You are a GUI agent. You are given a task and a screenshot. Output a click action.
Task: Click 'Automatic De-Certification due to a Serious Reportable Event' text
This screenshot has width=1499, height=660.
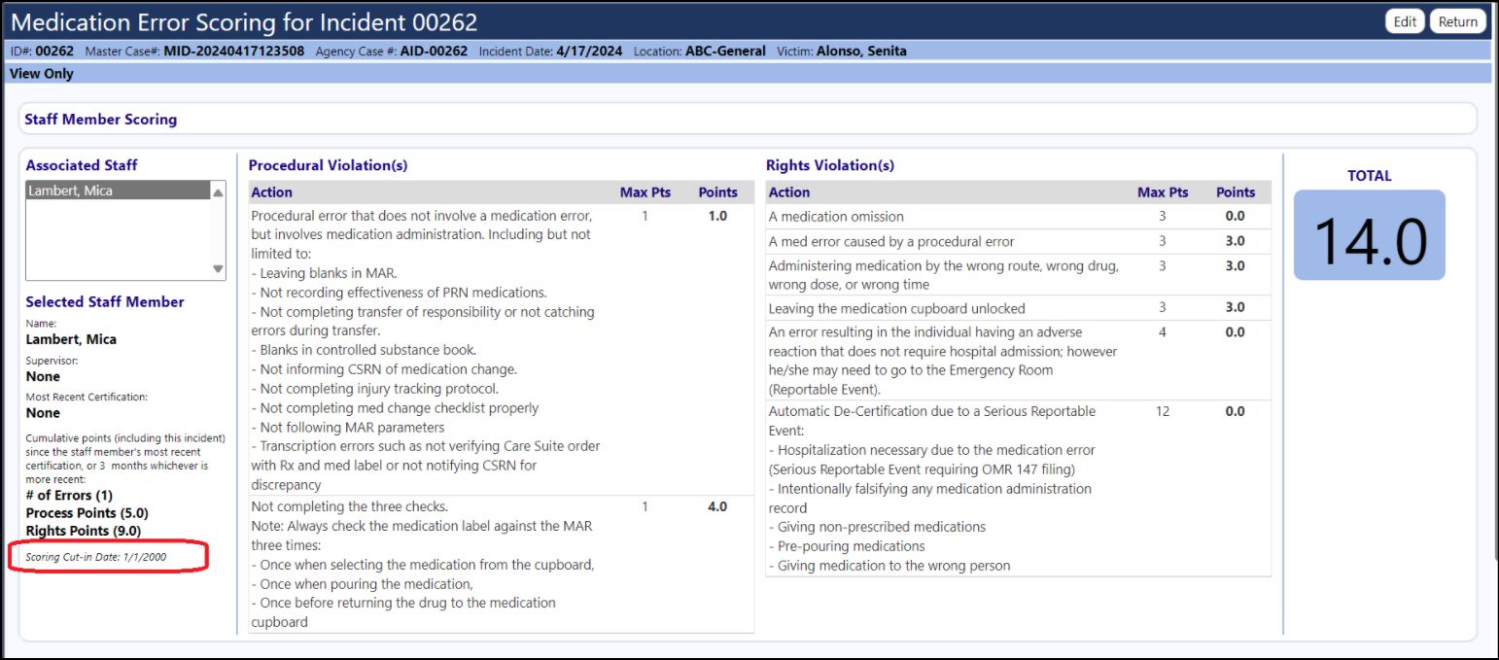point(932,420)
